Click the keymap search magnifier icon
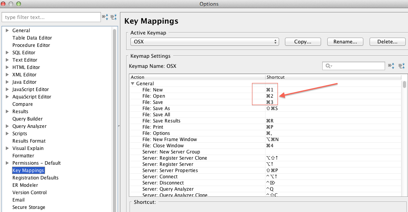Viewport: 408px width, 212px height. pyautogui.click(x=329, y=66)
